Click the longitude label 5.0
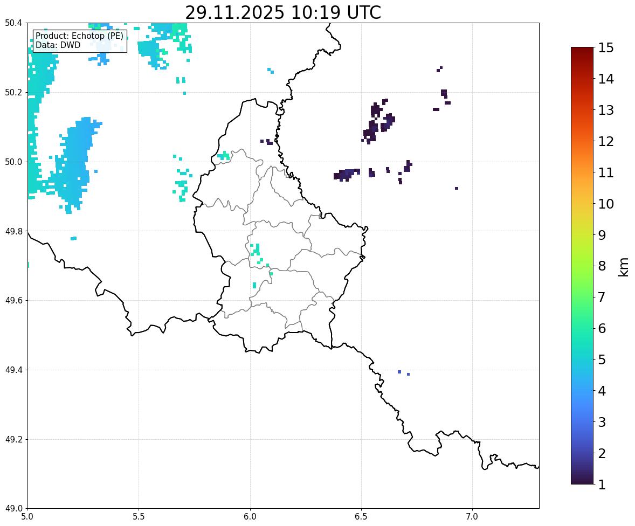The width and height of the screenshot is (635, 526). 27,517
